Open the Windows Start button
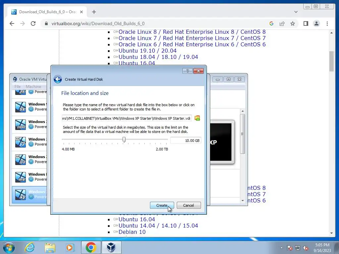The image size is (339, 254). 9,247
